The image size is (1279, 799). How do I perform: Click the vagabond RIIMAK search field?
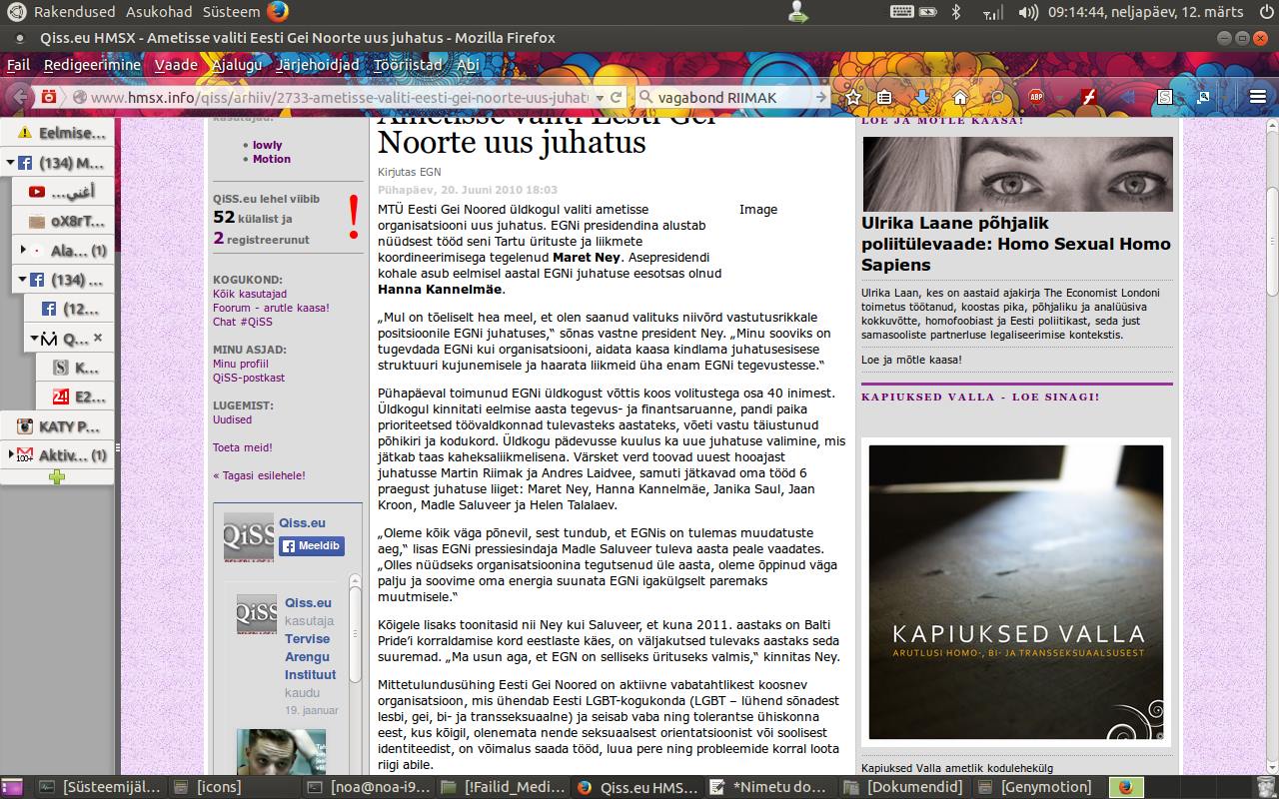point(733,97)
